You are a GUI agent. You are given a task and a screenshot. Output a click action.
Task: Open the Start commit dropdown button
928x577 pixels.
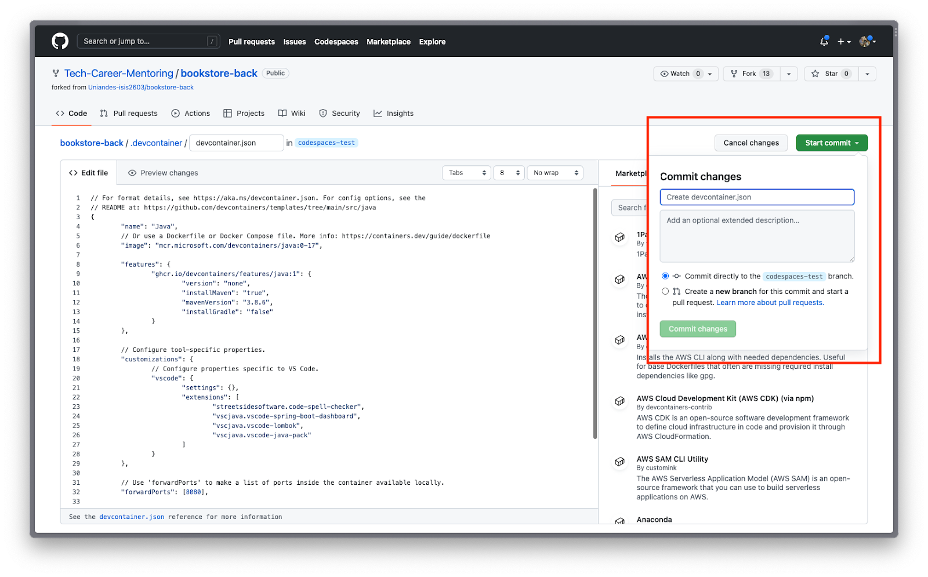(832, 143)
